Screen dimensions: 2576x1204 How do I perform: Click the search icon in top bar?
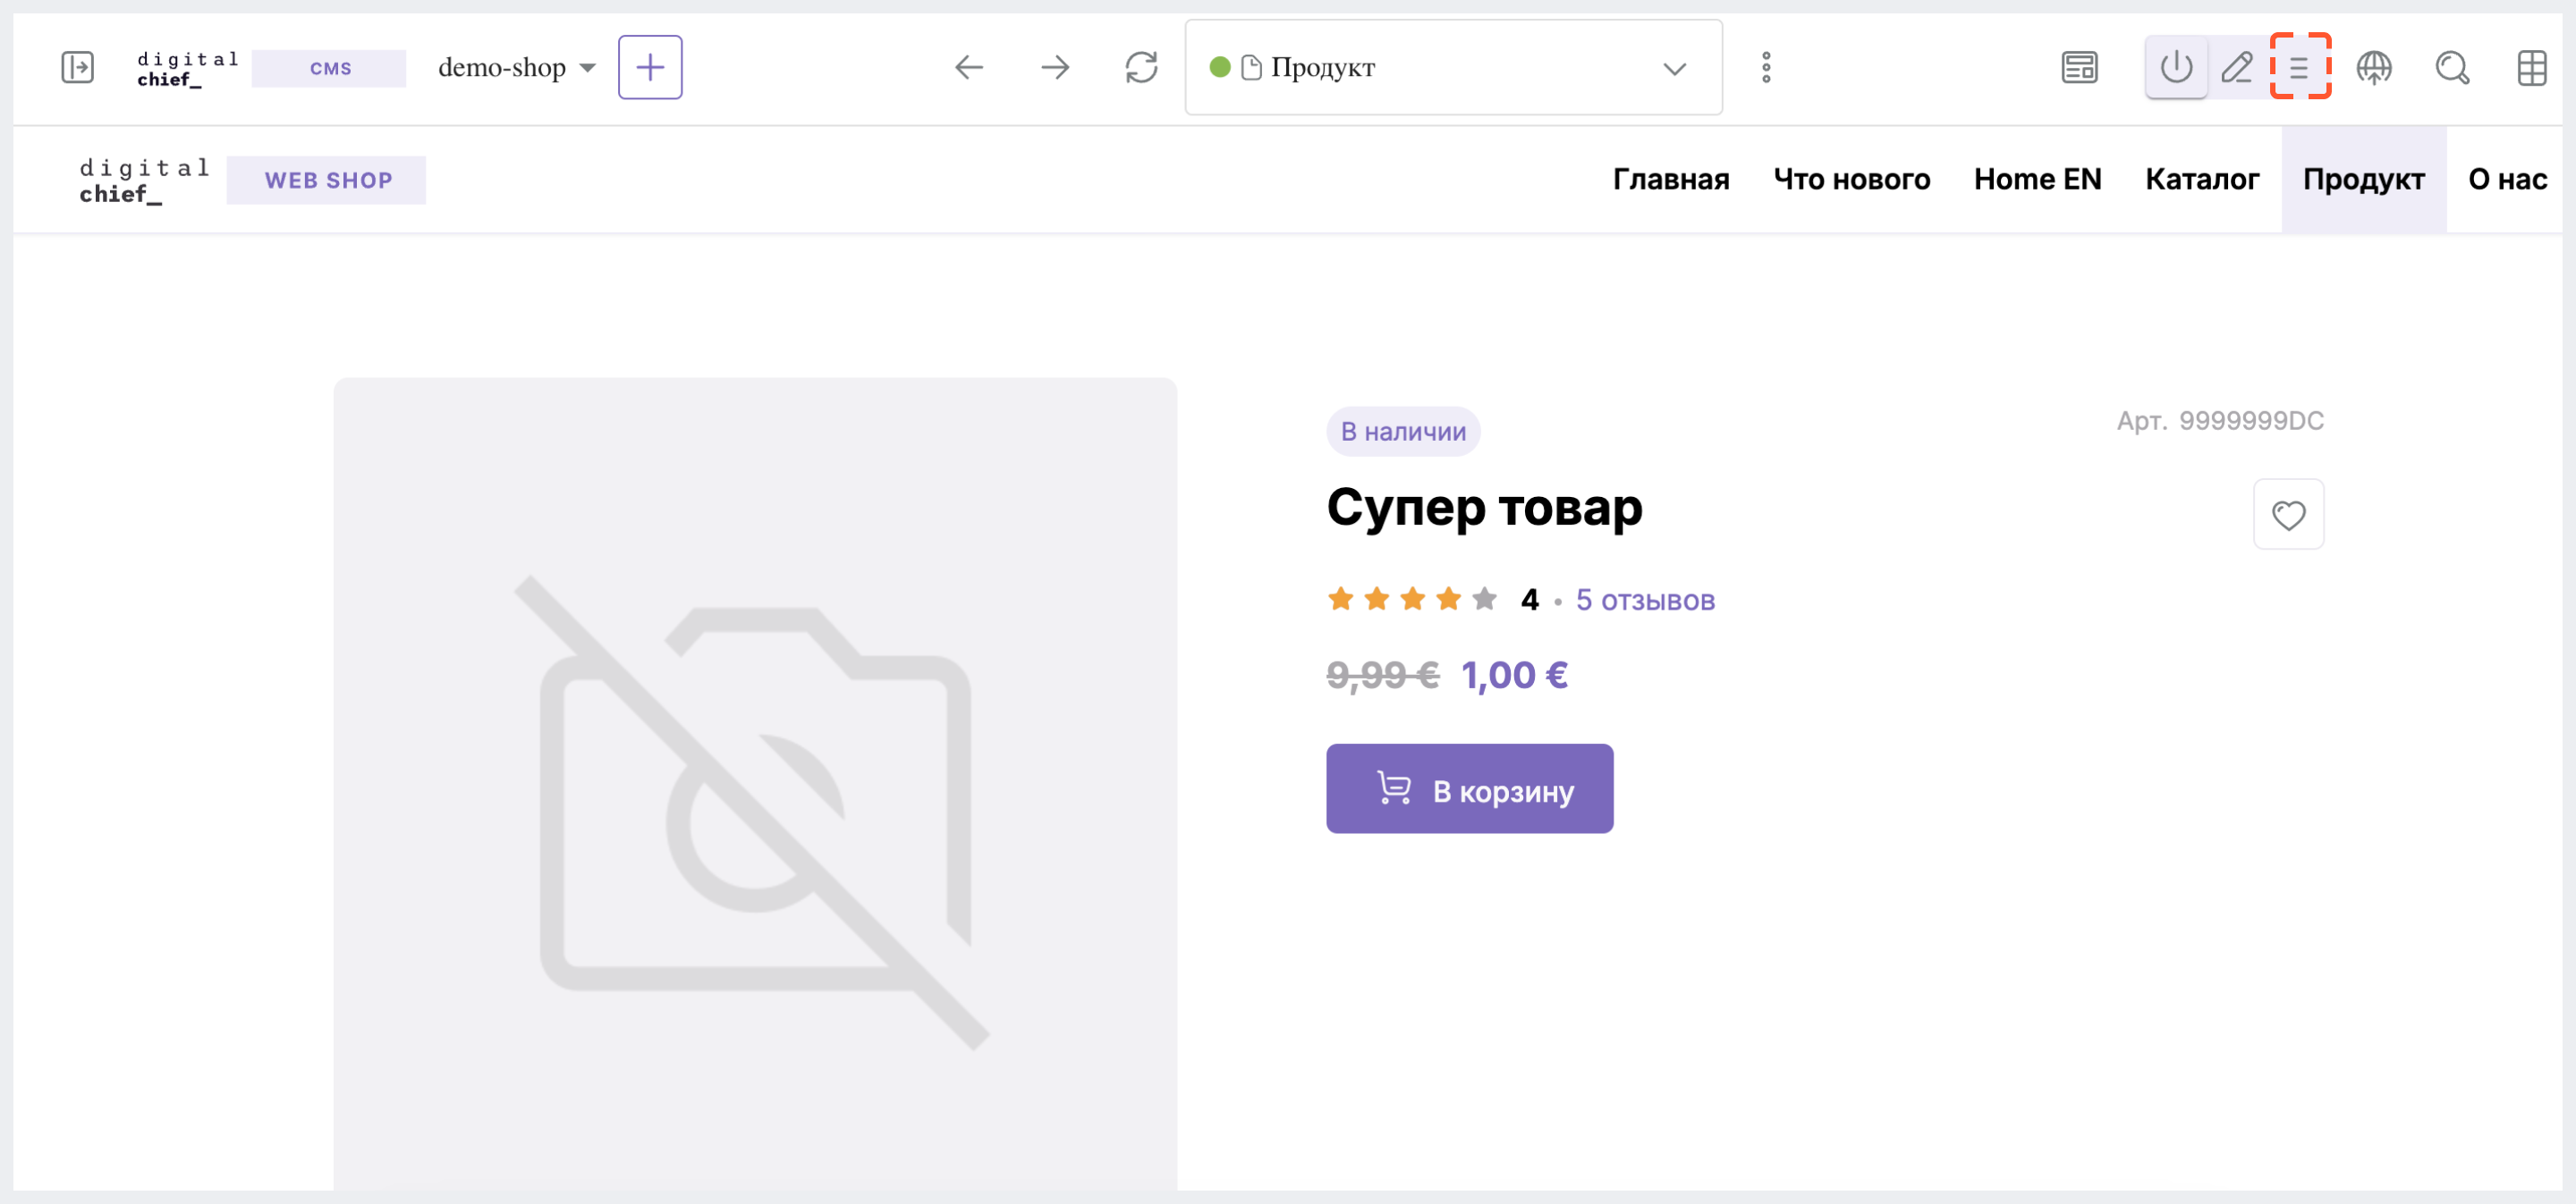[x=2450, y=67]
